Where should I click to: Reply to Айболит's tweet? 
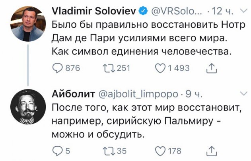(59, 151)
